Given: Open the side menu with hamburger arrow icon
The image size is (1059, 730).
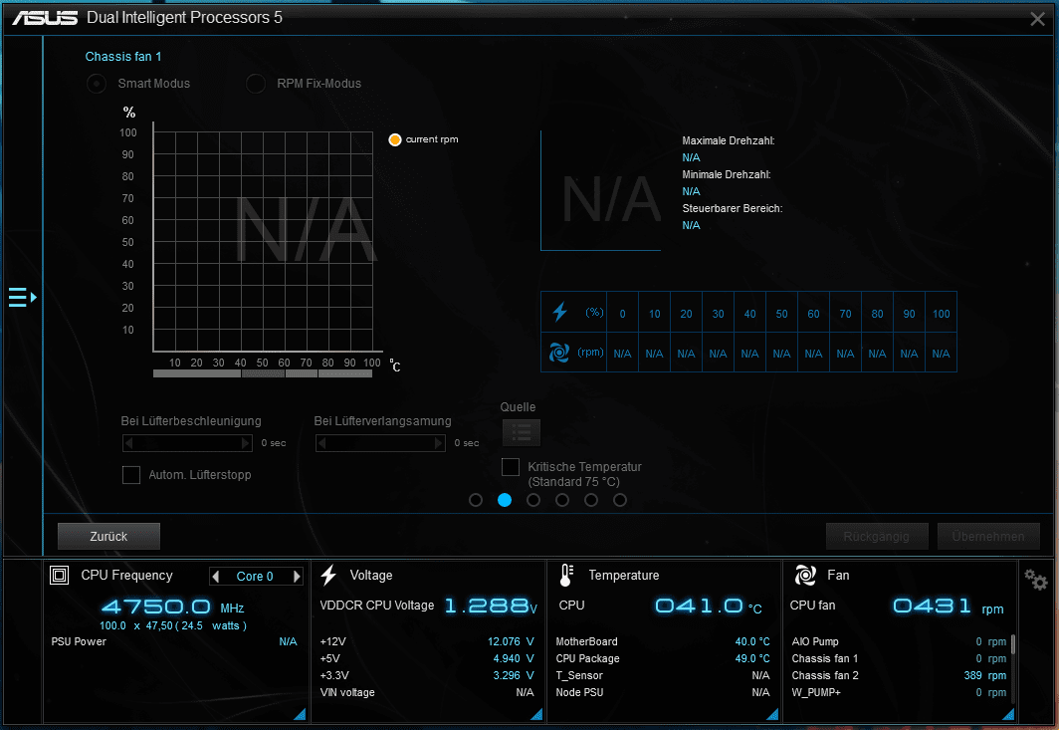Looking at the screenshot, I should (x=22, y=297).
